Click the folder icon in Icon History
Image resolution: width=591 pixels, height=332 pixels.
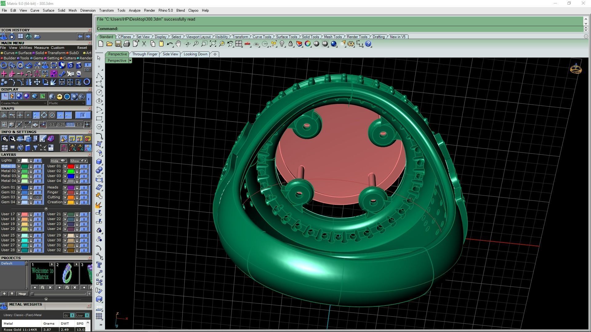coord(37,37)
